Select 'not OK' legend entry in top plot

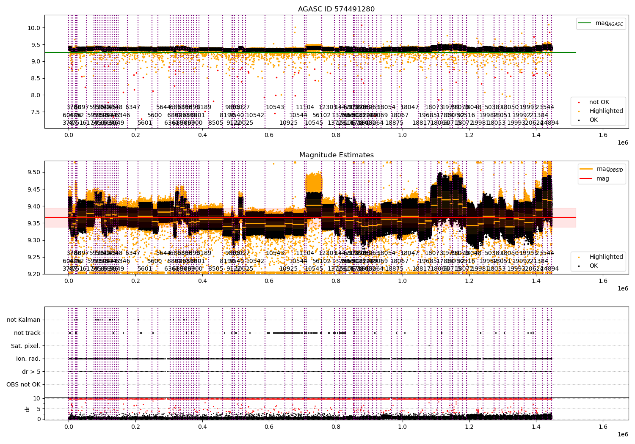coord(594,102)
